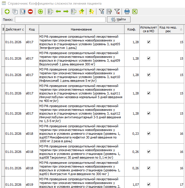The image size is (185, 188).
Task: Toggle checkbox in the sl019 row
Action: [x=149, y=185]
